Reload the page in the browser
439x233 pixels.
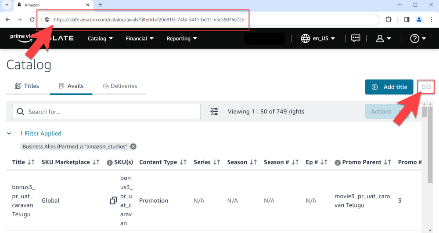[32, 19]
